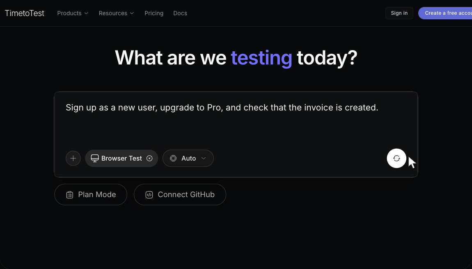Image resolution: width=472 pixels, height=269 pixels.
Task: Click the circular submit refresh icon
Action: coord(396,159)
